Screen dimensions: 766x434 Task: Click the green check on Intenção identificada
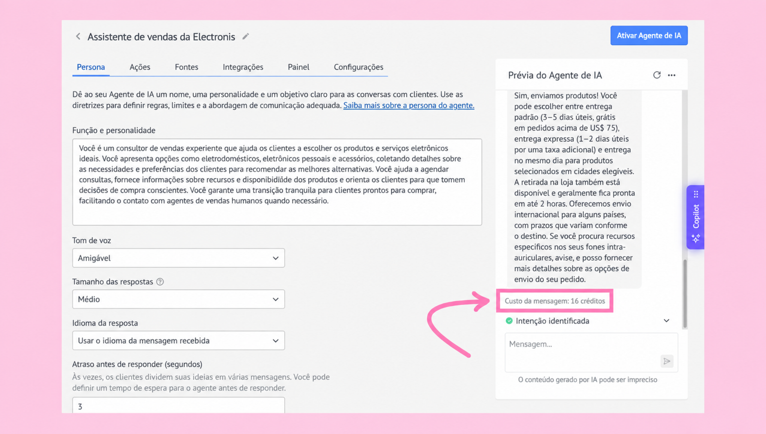pyautogui.click(x=509, y=321)
